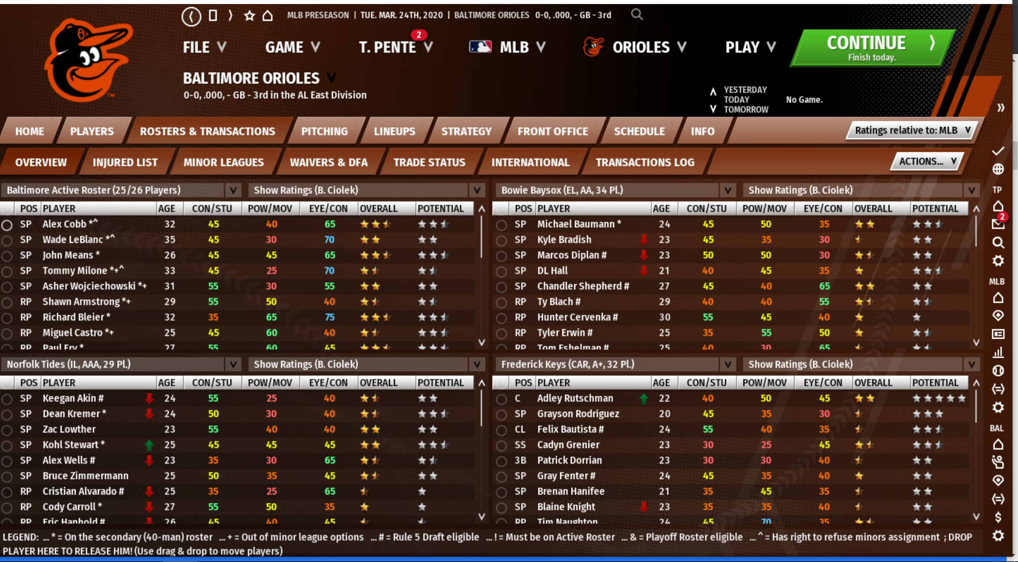Open the Ratings relative to MLB dropdown
The image size is (1018, 562).
pyautogui.click(x=912, y=131)
